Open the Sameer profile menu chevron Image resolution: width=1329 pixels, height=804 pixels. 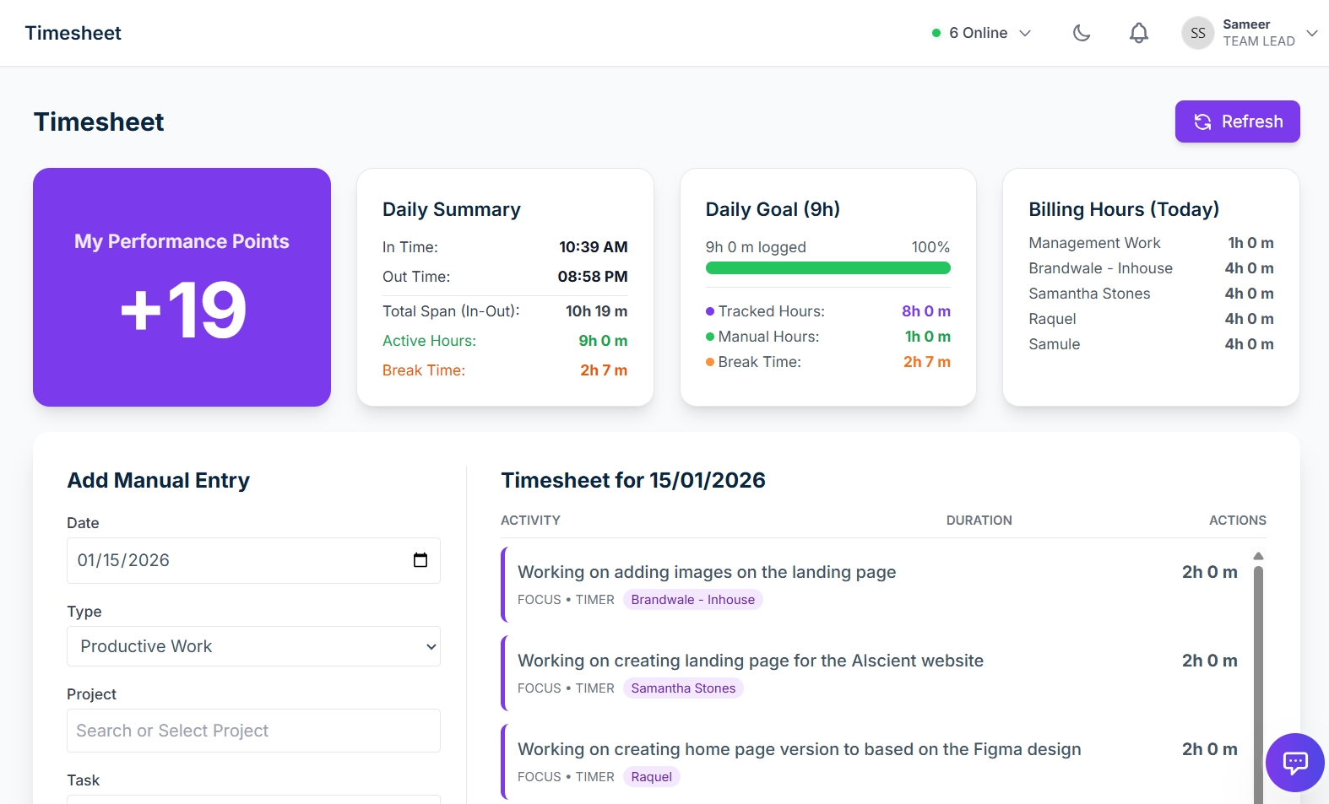coord(1311,33)
